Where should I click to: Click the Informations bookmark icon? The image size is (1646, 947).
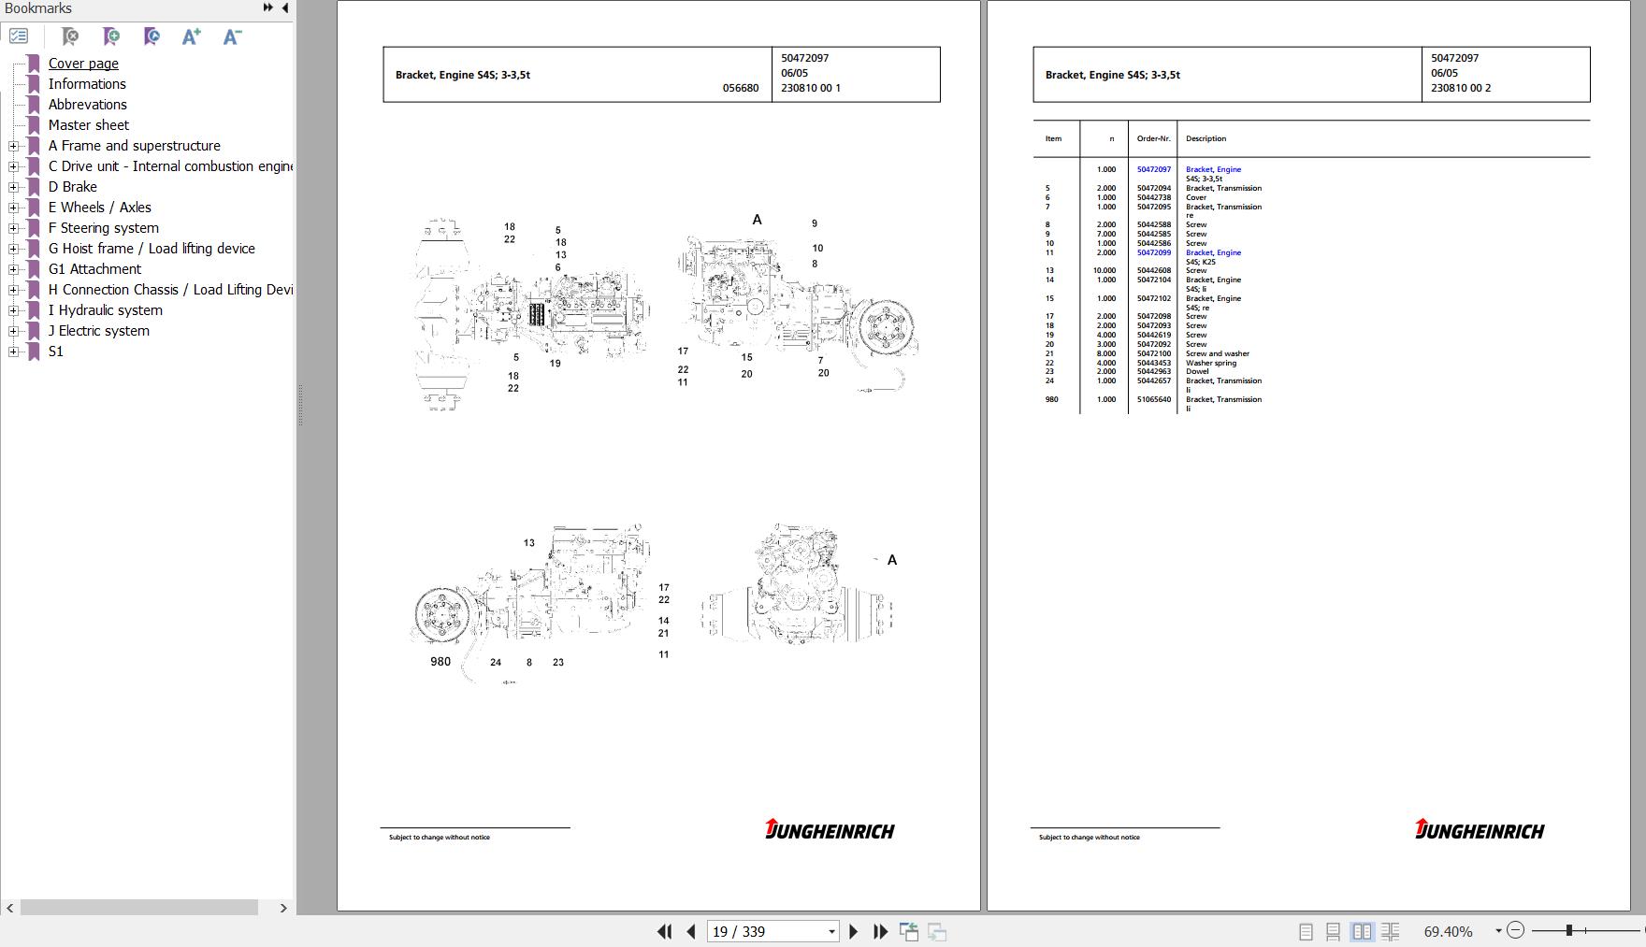34,84
